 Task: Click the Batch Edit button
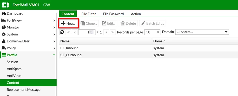[x=153, y=23]
